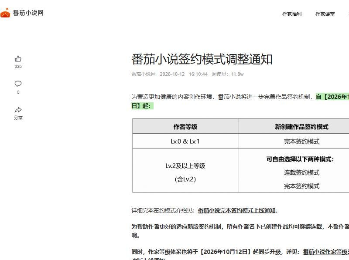The width and height of the screenshot is (349, 260).
Task: Click the publish date 2026-10-12
Action: point(172,74)
